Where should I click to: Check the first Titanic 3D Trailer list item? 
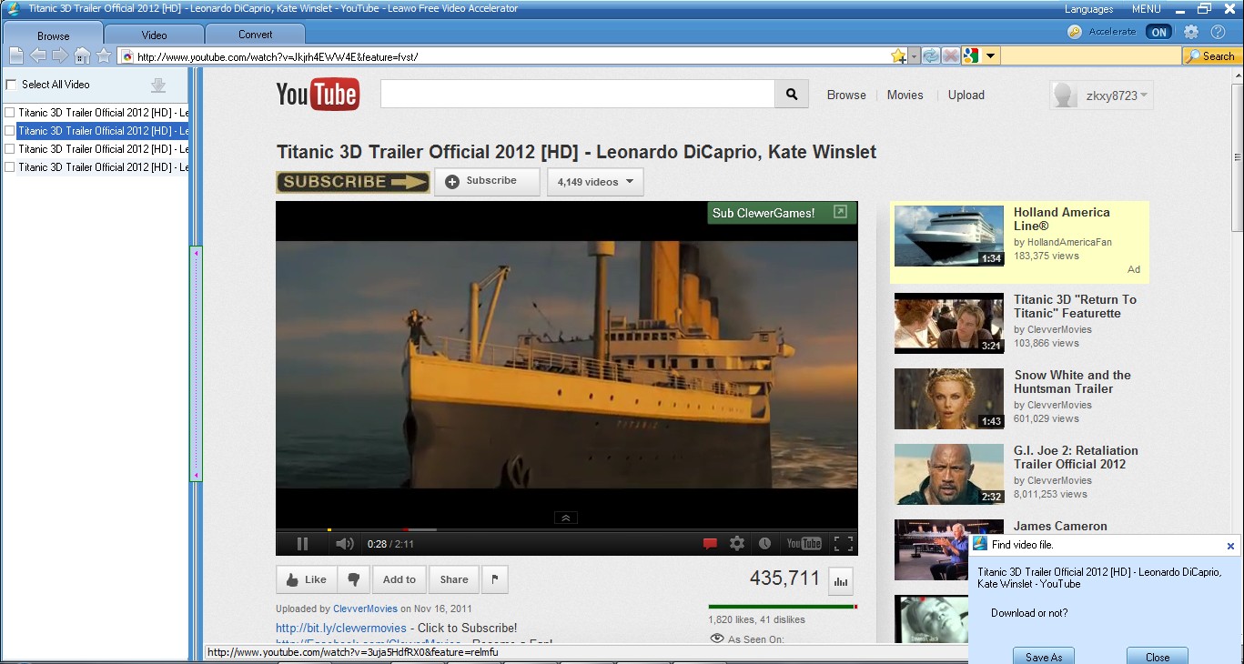click(x=10, y=113)
